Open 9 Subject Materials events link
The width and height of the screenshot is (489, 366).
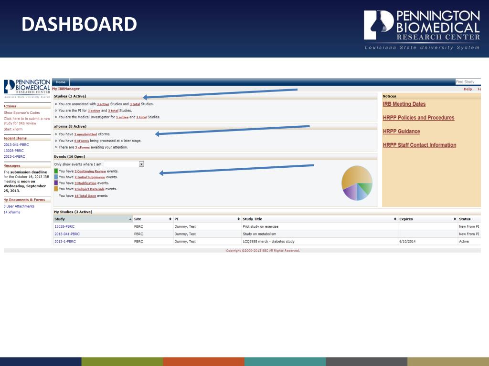tap(89, 189)
